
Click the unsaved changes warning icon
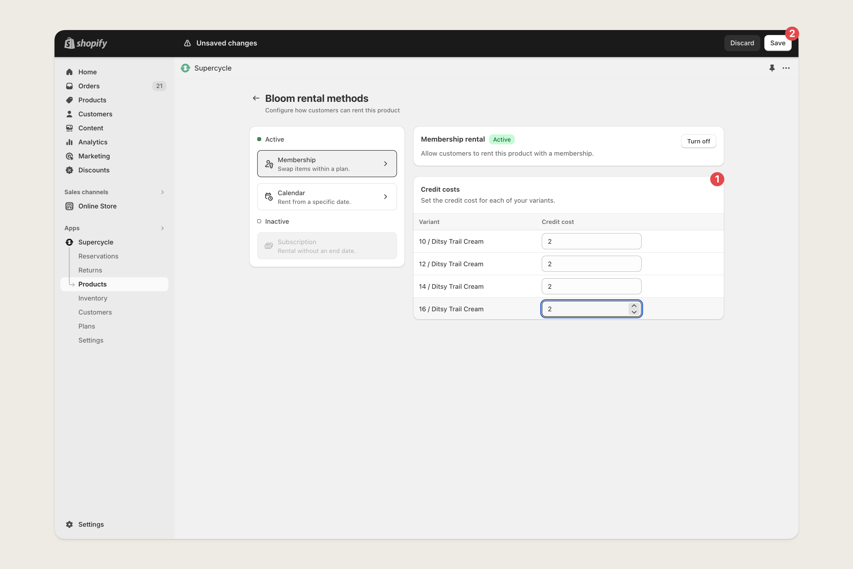(x=188, y=43)
